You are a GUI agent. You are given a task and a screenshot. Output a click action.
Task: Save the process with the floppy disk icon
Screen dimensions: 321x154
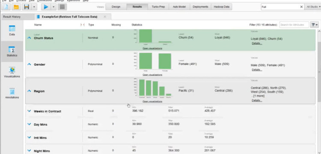click(27, 7)
